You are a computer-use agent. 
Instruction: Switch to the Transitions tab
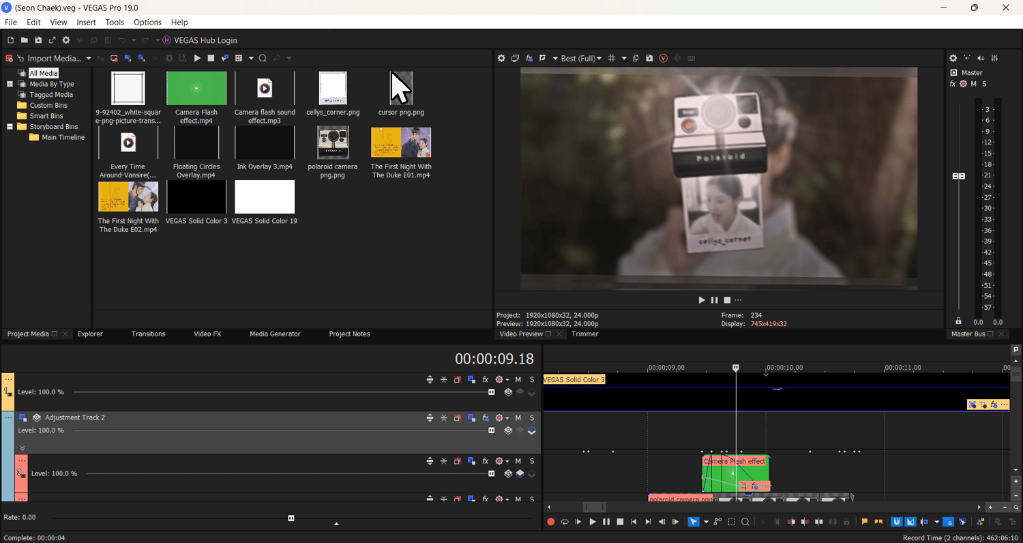(x=148, y=334)
